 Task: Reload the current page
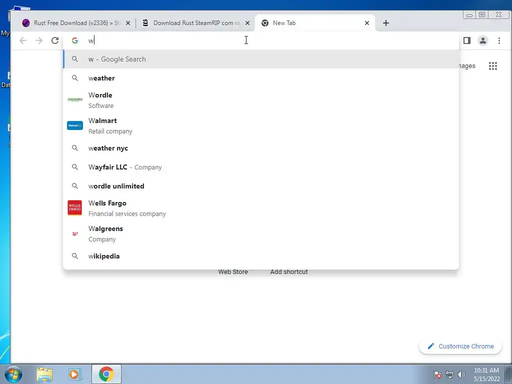pos(55,40)
